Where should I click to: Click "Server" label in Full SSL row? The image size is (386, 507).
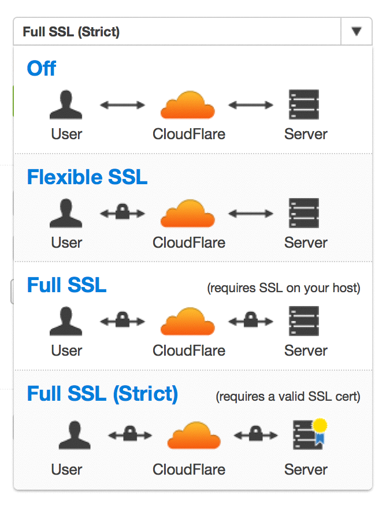click(306, 351)
